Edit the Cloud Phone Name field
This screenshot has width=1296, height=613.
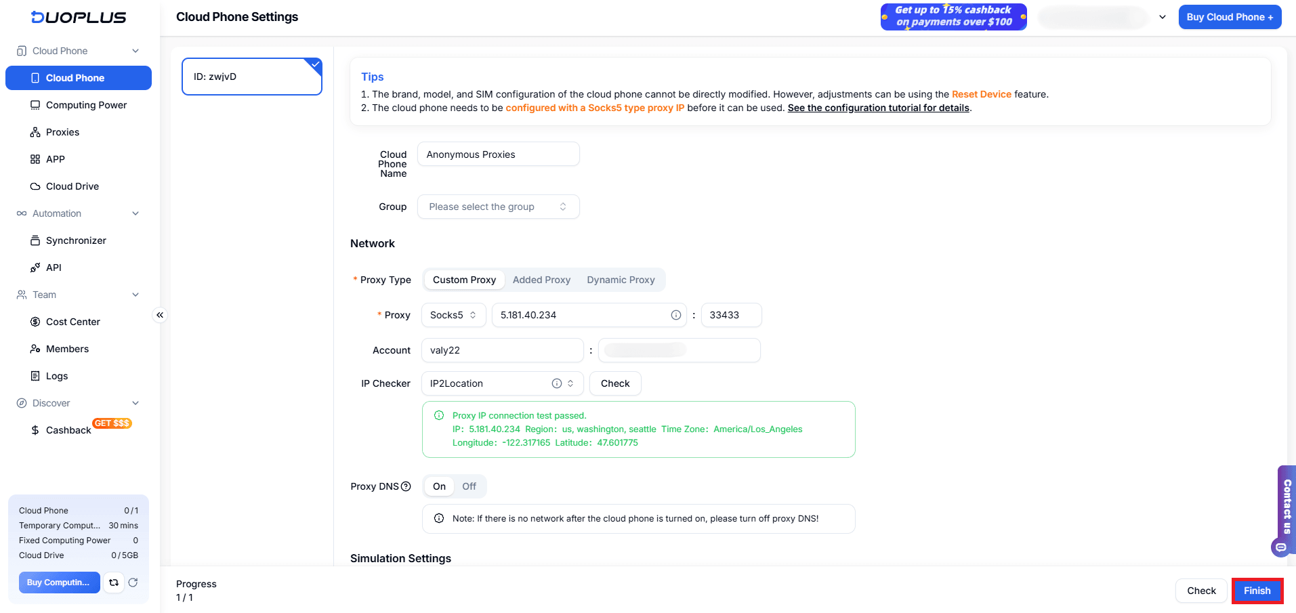tap(498, 154)
